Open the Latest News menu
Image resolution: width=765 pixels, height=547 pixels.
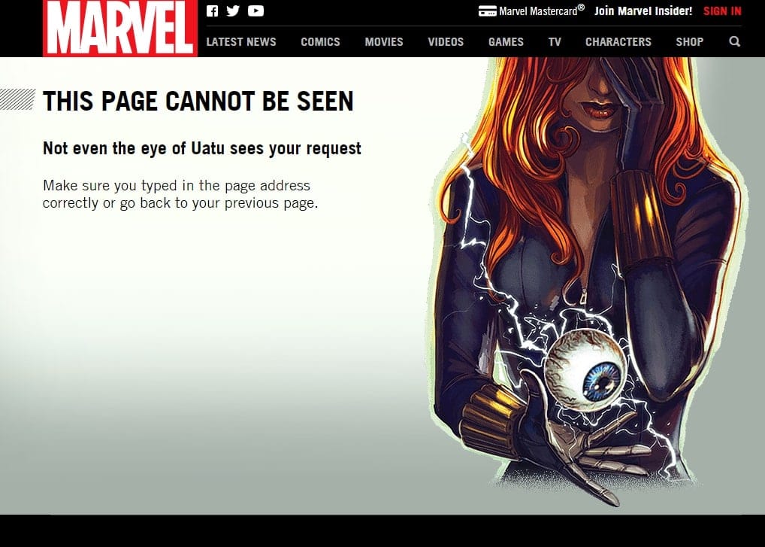(241, 42)
